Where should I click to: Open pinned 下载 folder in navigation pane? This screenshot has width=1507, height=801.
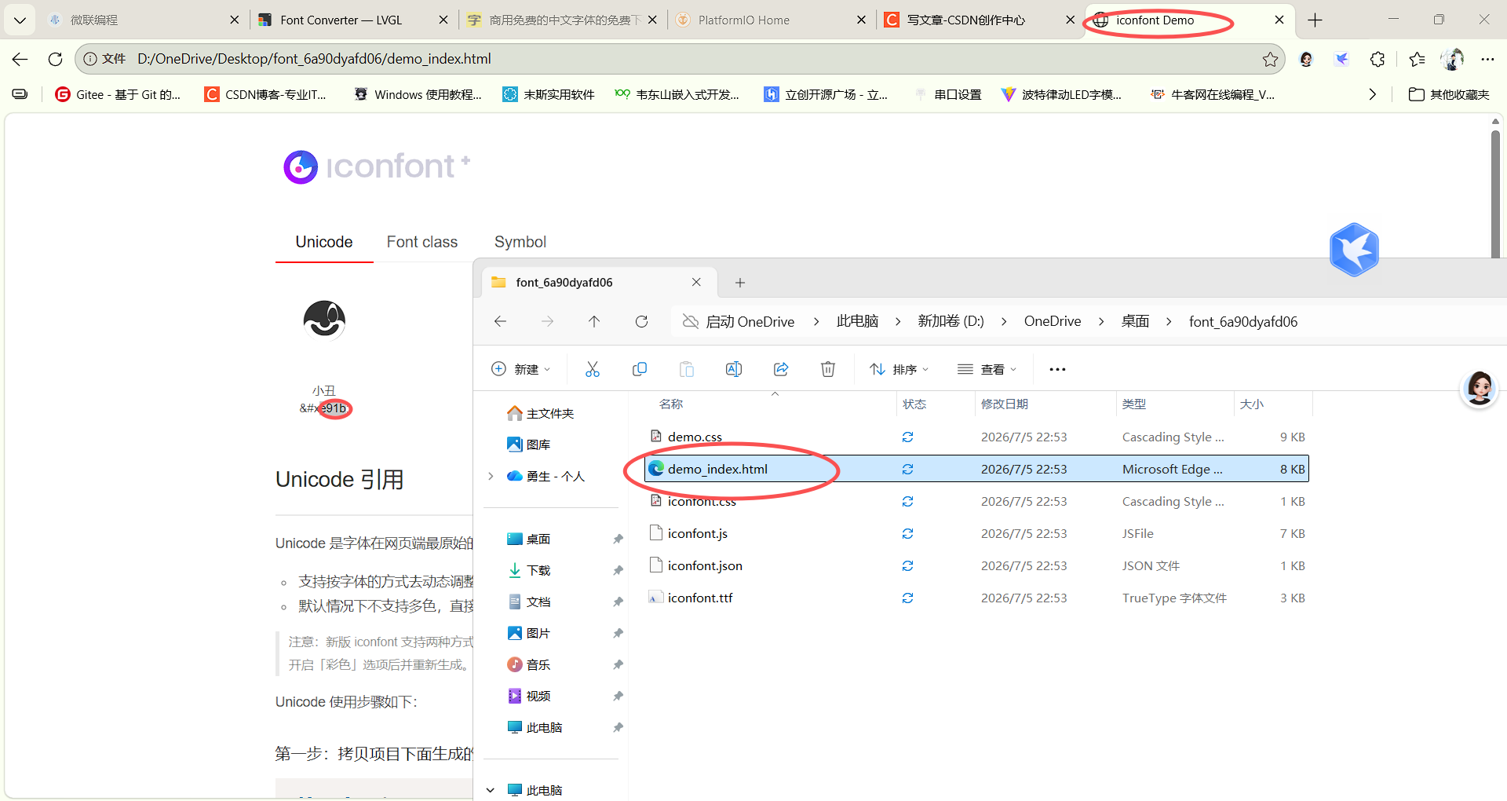click(x=529, y=570)
